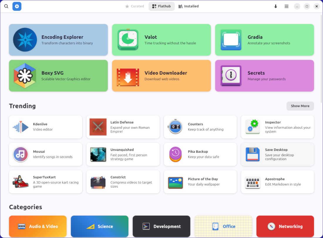This screenshot has width=323, height=238.
Task: Click Show More next to Trending
Action: click(x=300, y=106)
